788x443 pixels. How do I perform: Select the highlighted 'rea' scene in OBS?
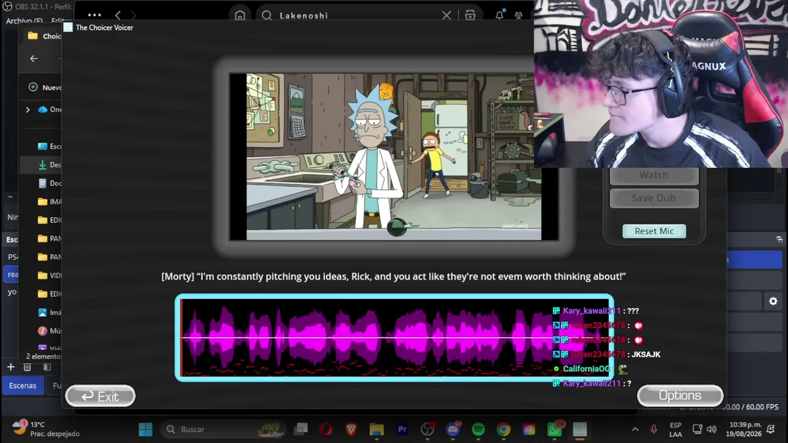coord(12,274)
